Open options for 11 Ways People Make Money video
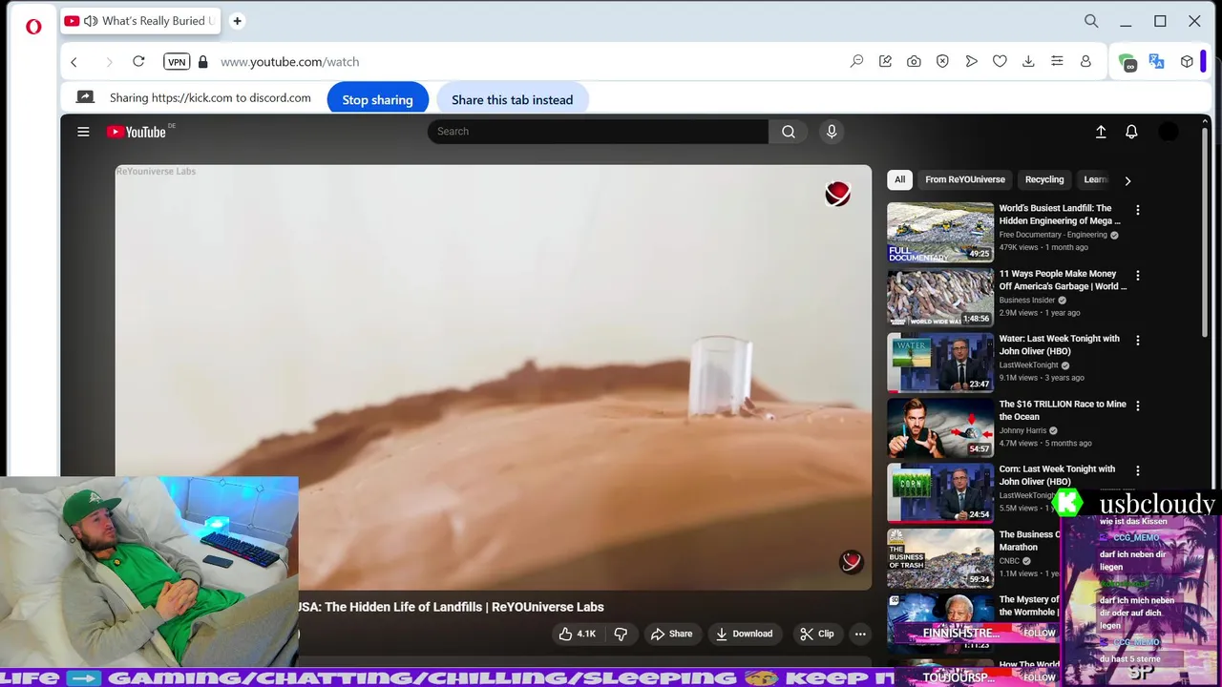The image size is (1222, 687). 1137,276
